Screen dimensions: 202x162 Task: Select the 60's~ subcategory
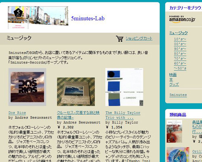[x=180, y=64]
